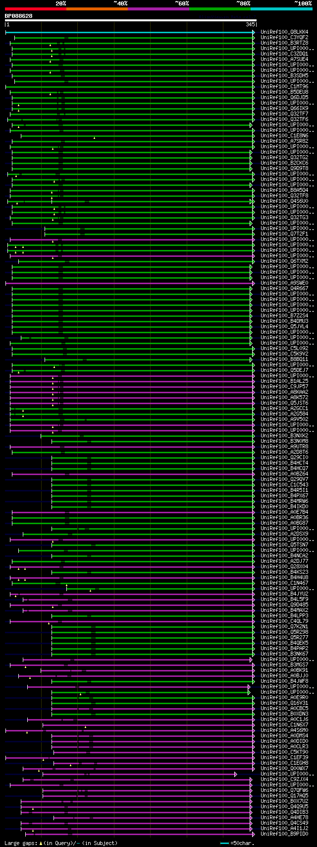This screenshot has width=317, height=847.
Task: Open the UniRef100_B0X7U2 entry
Action: click(x=284, y=801)
